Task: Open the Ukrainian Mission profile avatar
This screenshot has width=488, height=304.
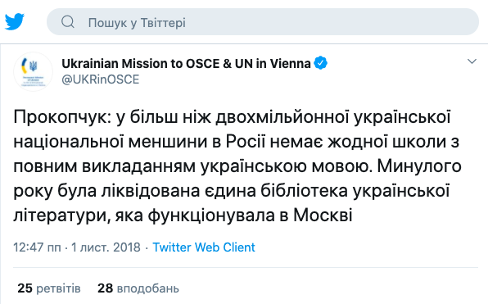Action: coord(33,71)
